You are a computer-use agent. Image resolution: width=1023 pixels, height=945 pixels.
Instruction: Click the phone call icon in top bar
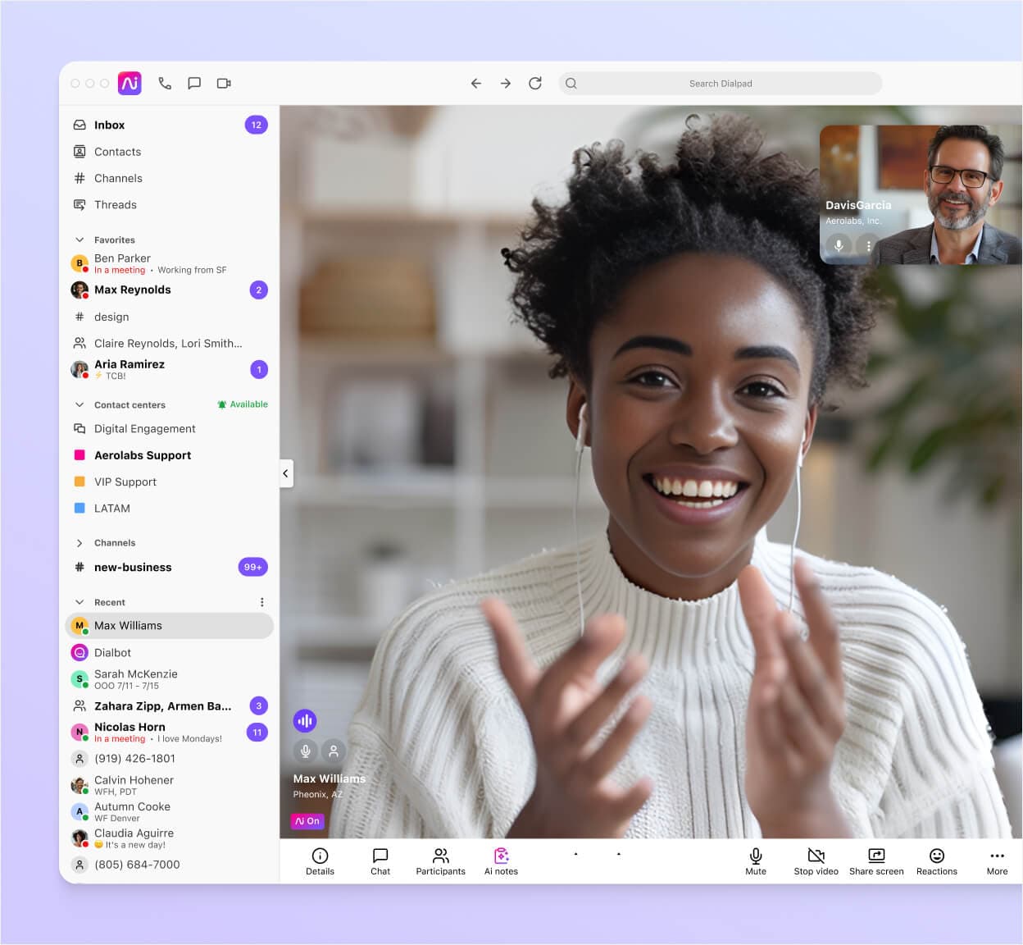(x=165, y=83)
